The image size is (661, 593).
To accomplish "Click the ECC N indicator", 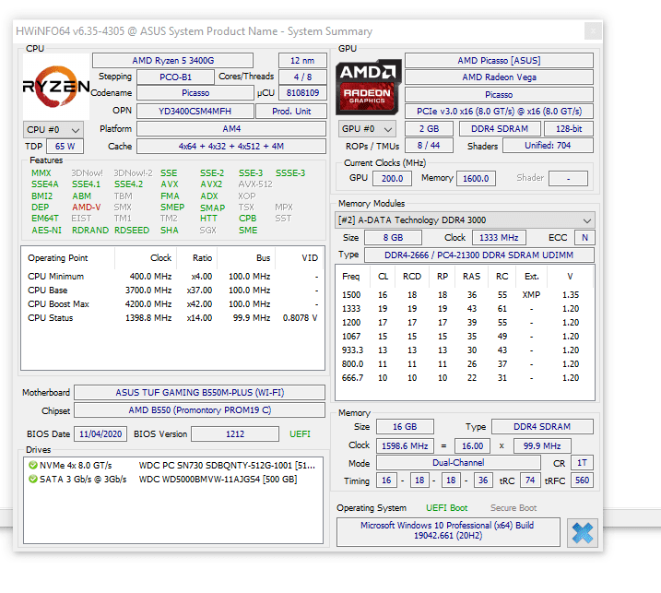I will [584, 237].
